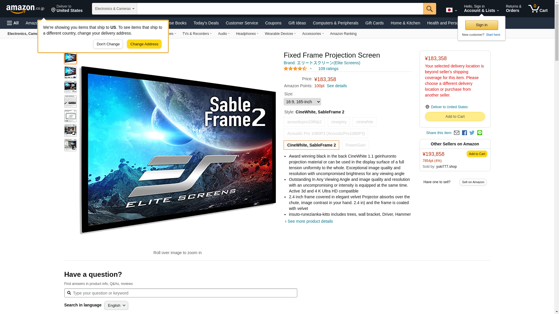This screenshot has height=314, width=559.
Task: Select the PowerGain style option
Action: click(x=355, y=145)
